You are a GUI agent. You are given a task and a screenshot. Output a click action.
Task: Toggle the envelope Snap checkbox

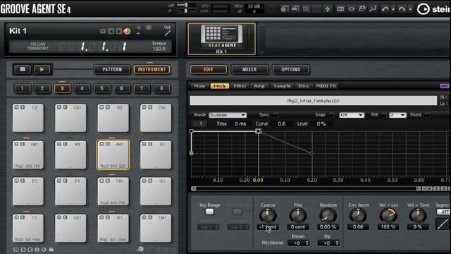[x=331, y=115]
